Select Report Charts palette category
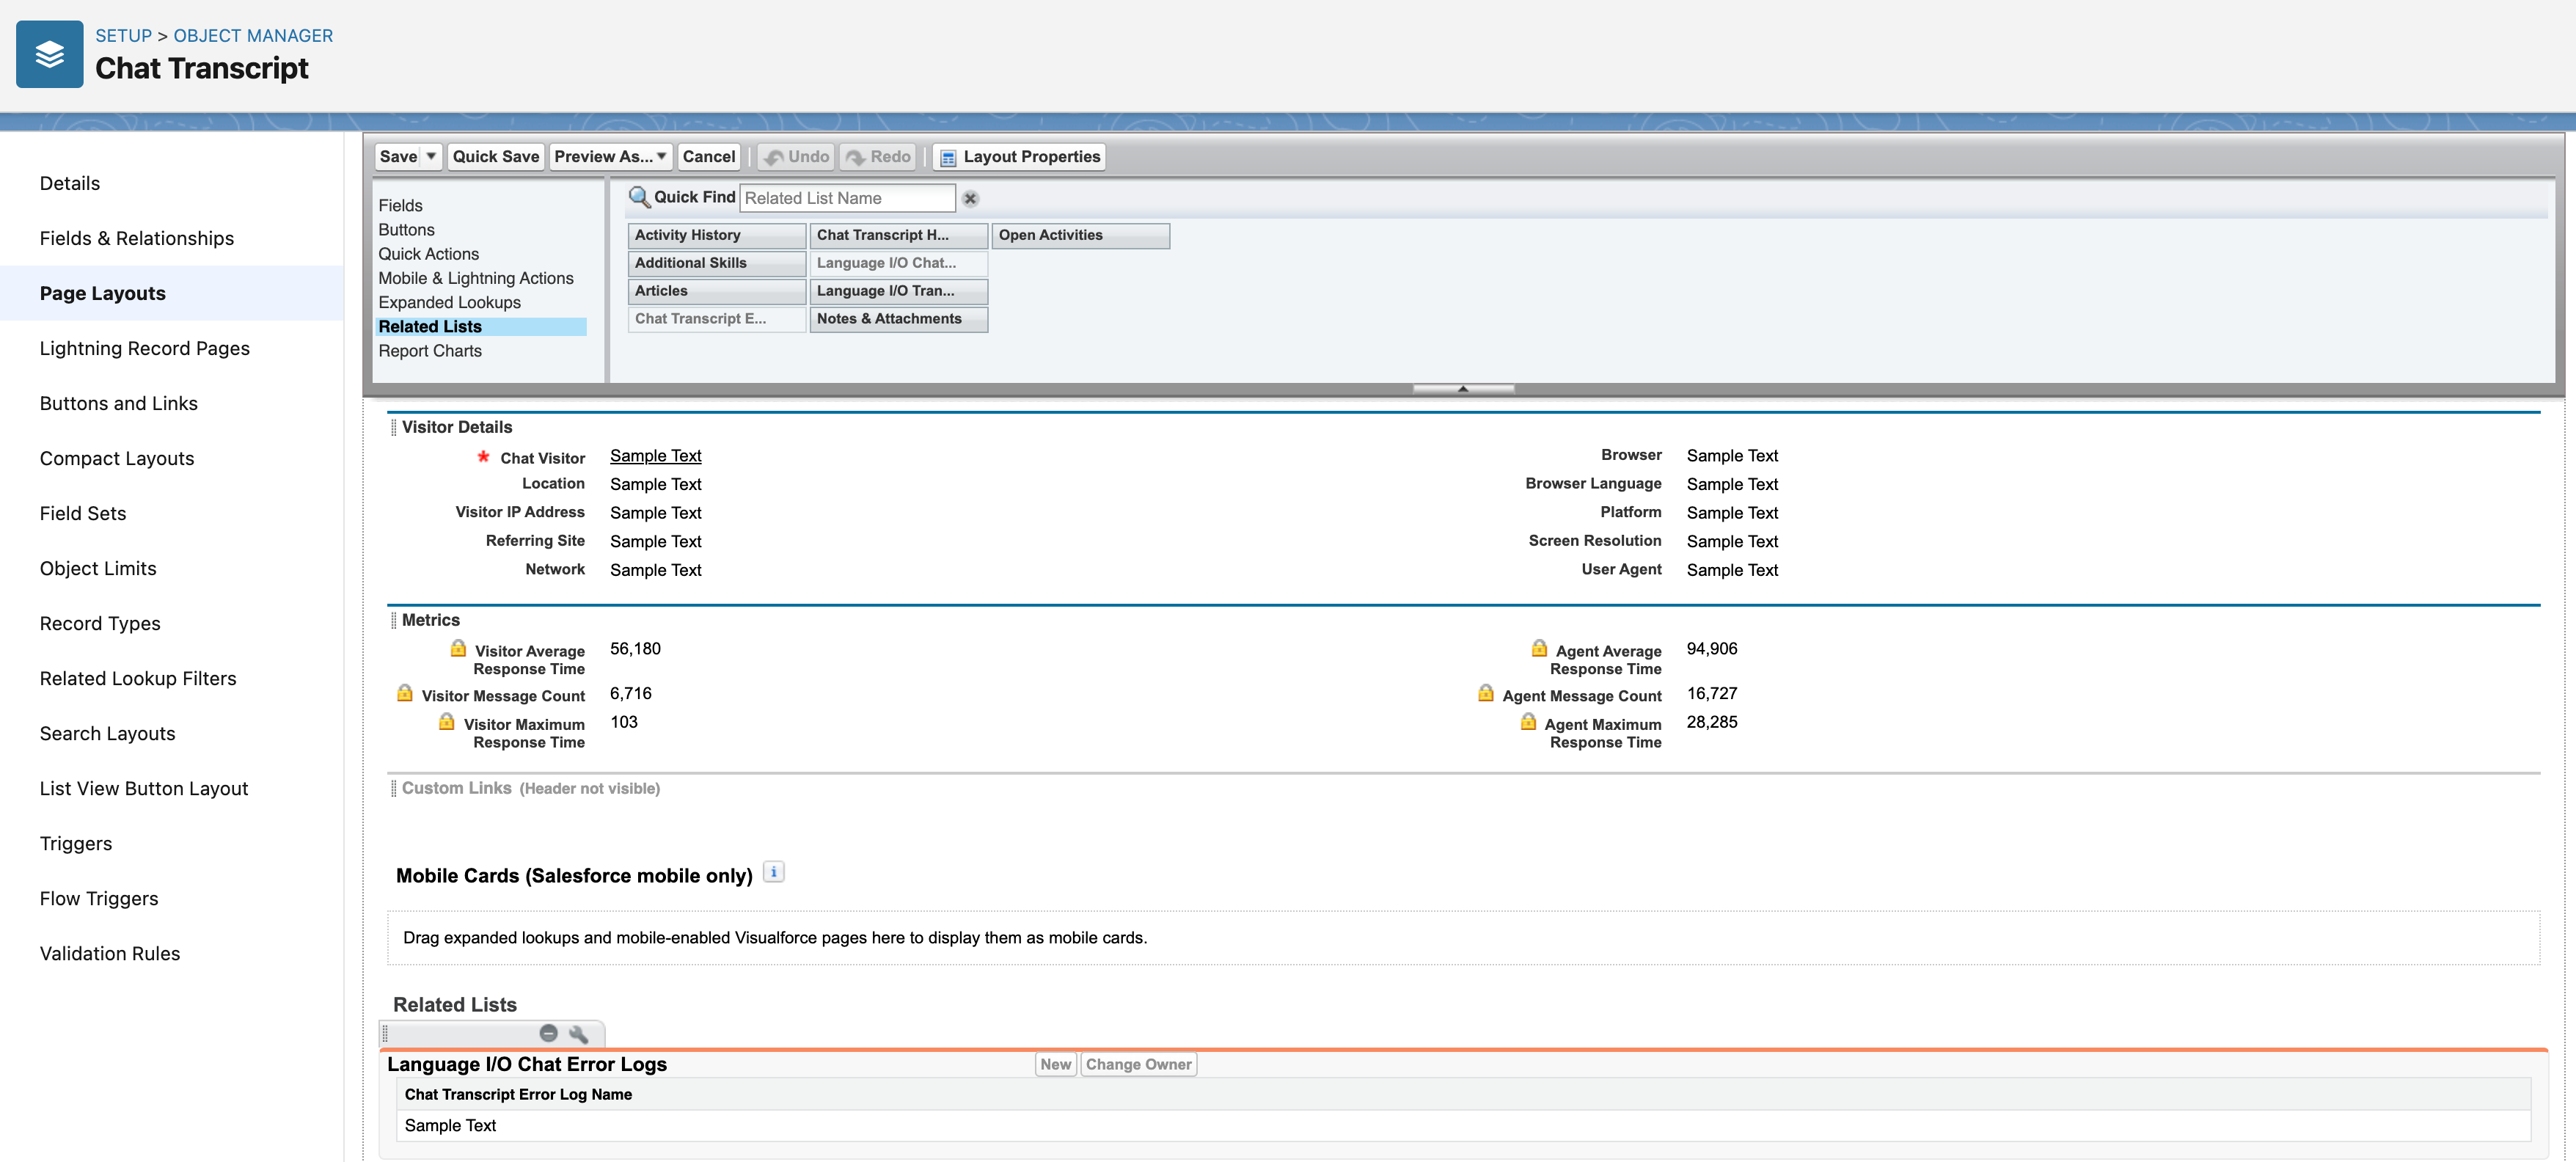 click(x=430, y=351)
